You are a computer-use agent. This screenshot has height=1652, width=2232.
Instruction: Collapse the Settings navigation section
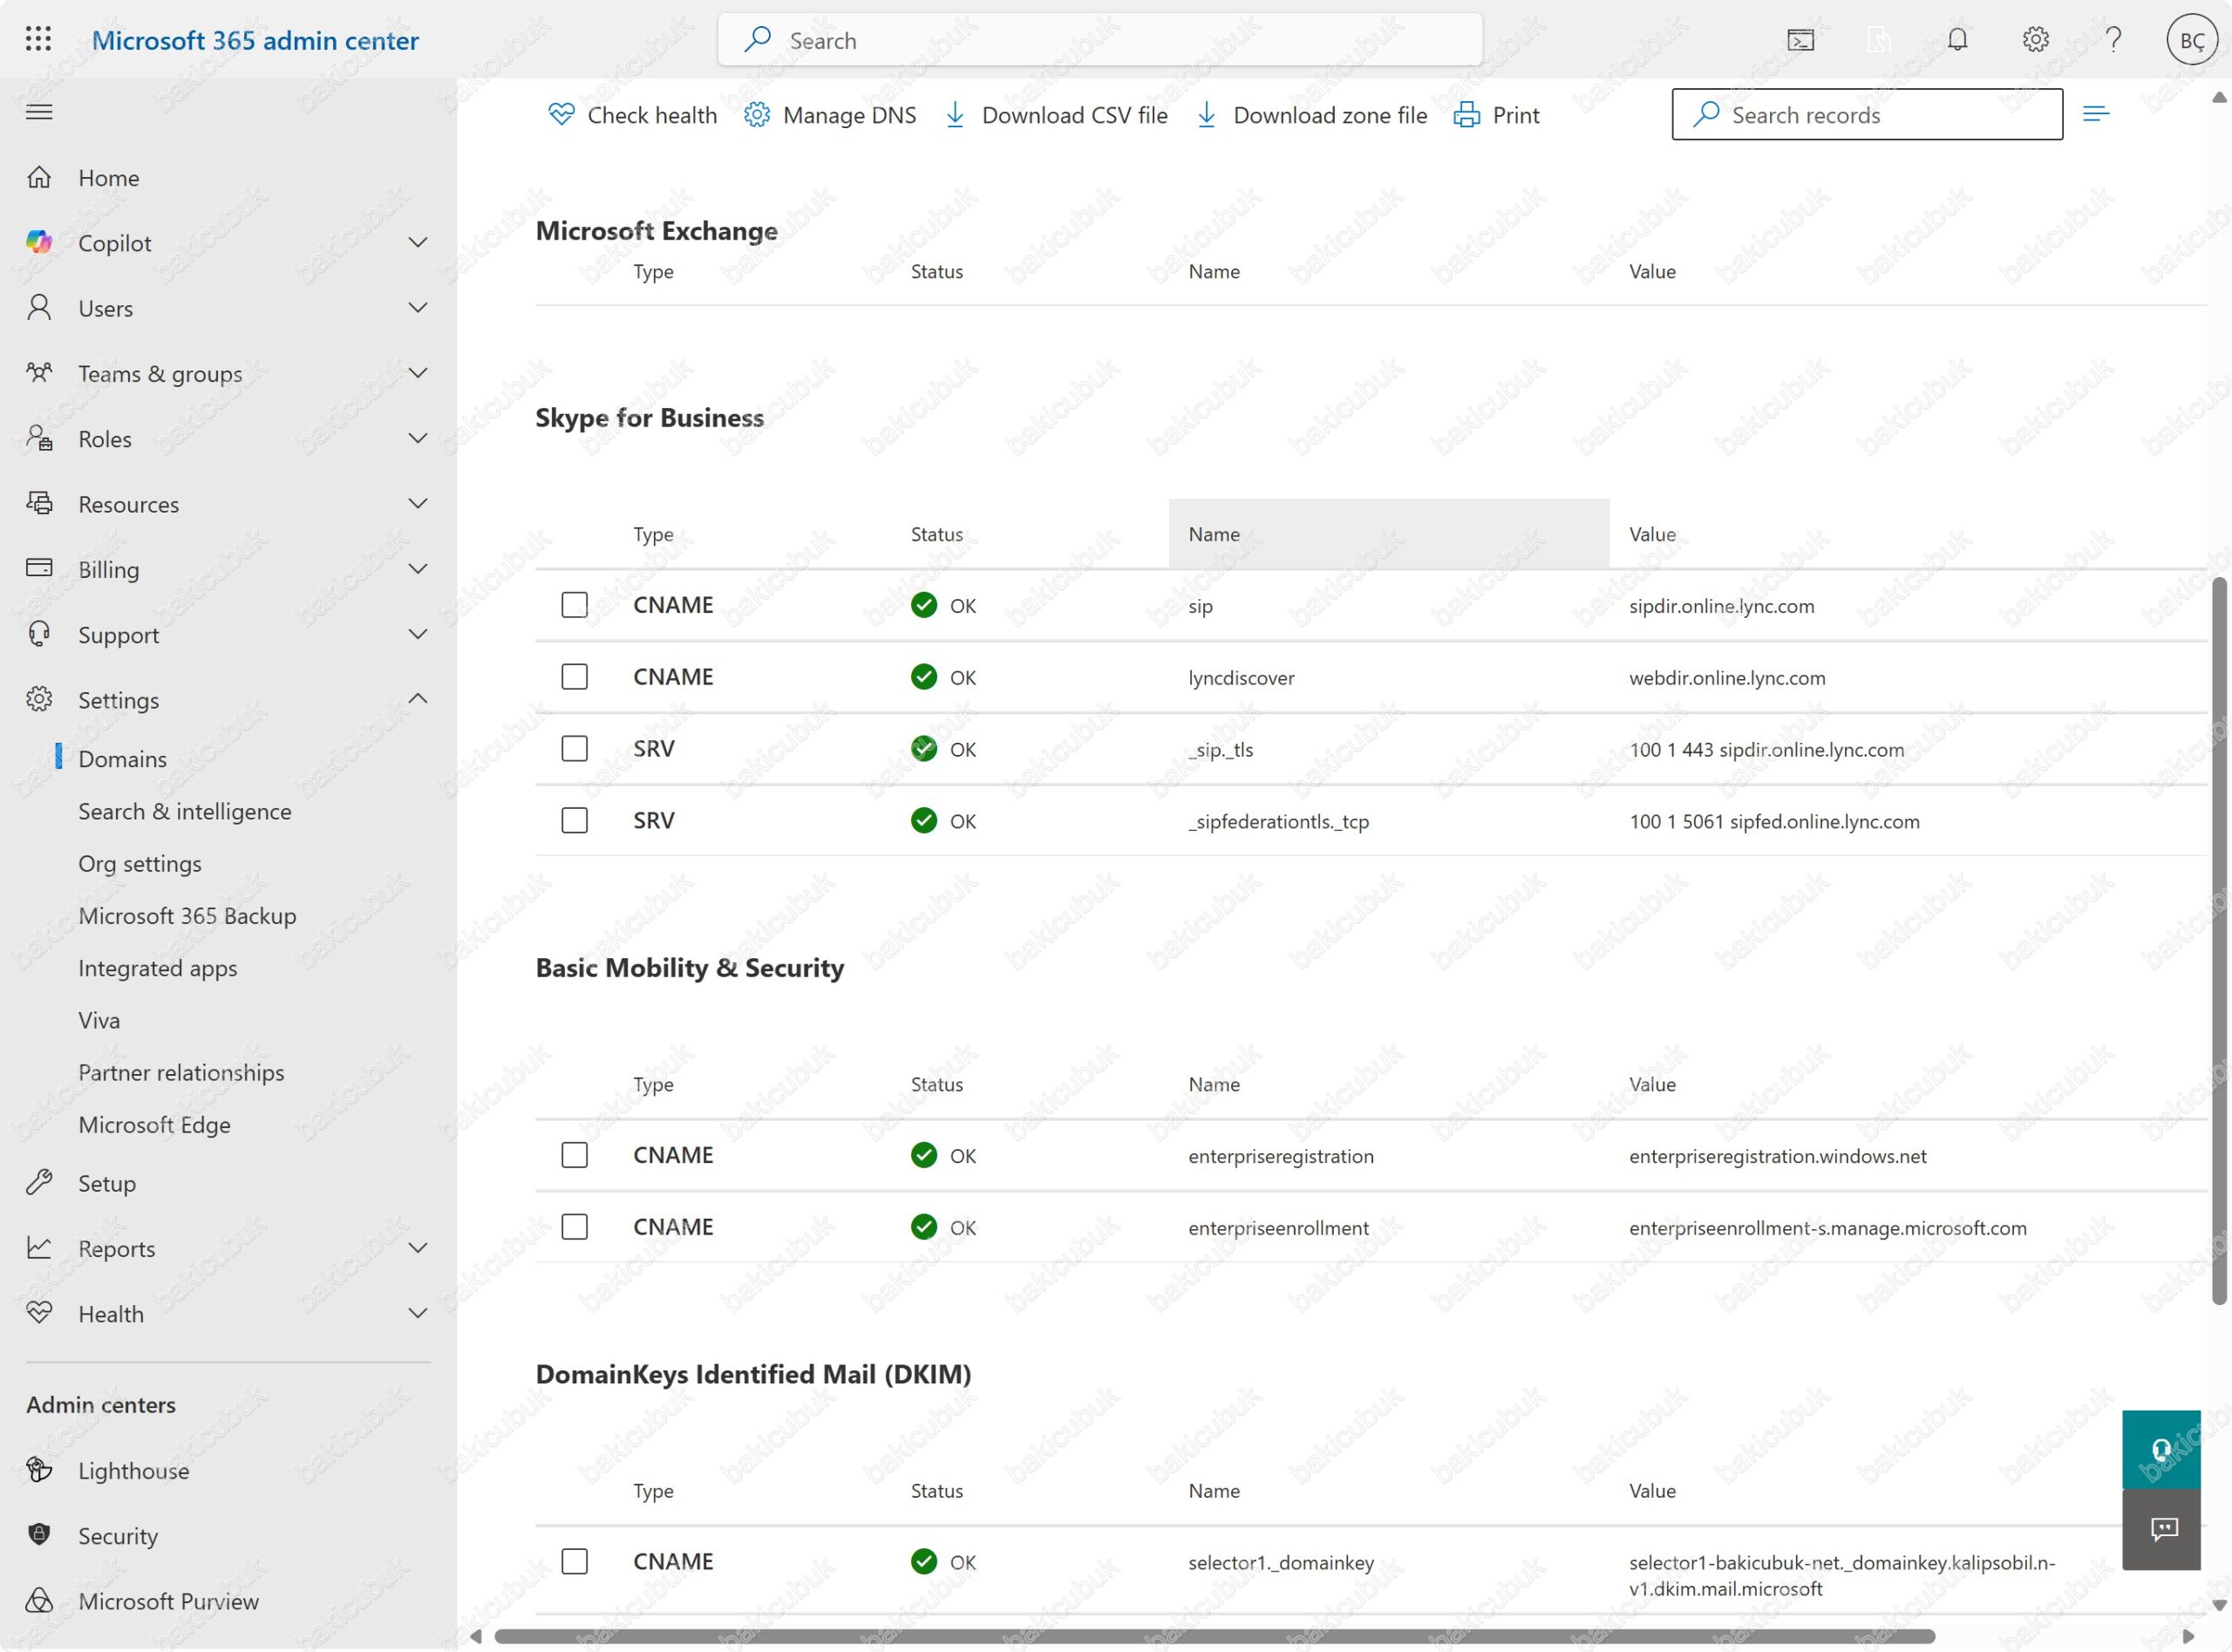(x=418, y=699)
